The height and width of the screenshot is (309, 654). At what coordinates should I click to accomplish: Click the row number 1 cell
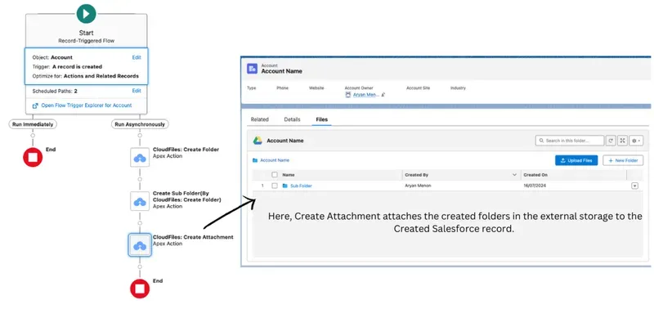[262, 186]
